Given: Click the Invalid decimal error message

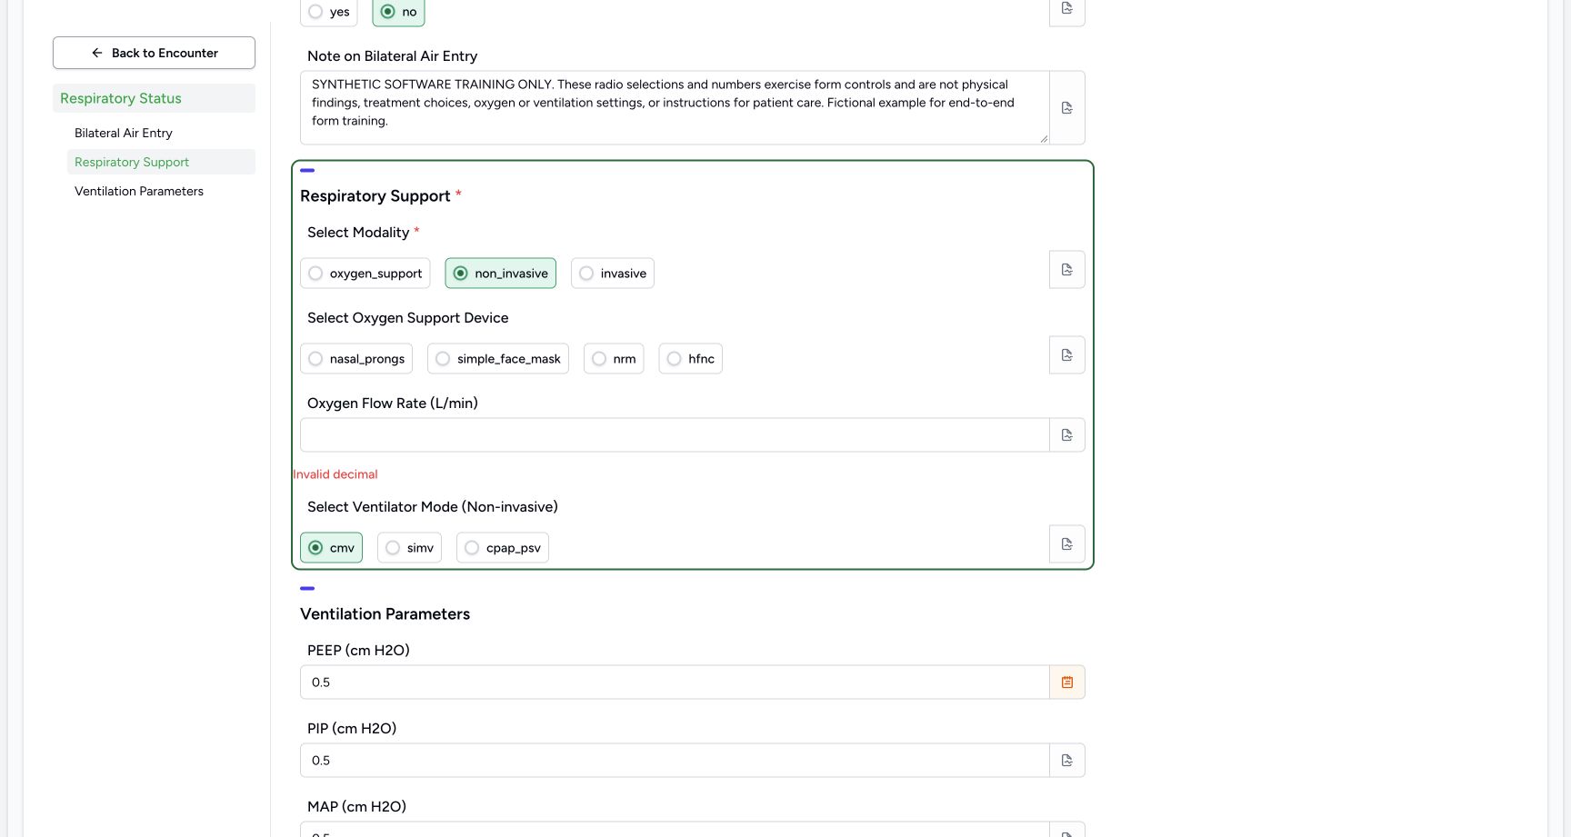Looking at the screenshot, I should [335, 474].
